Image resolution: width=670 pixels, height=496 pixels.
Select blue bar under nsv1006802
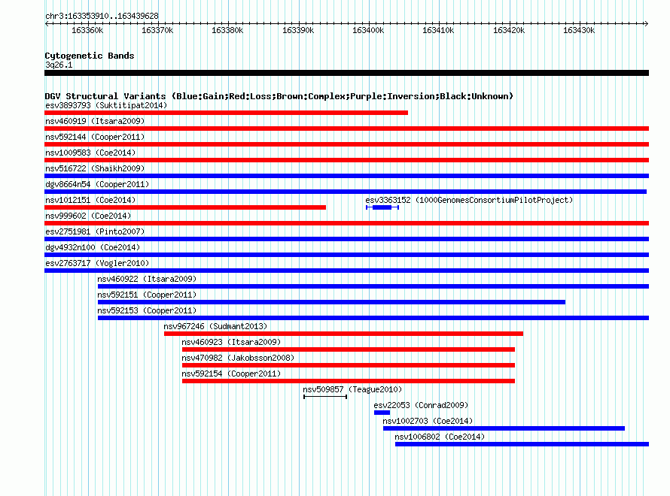tap(522, 444)
